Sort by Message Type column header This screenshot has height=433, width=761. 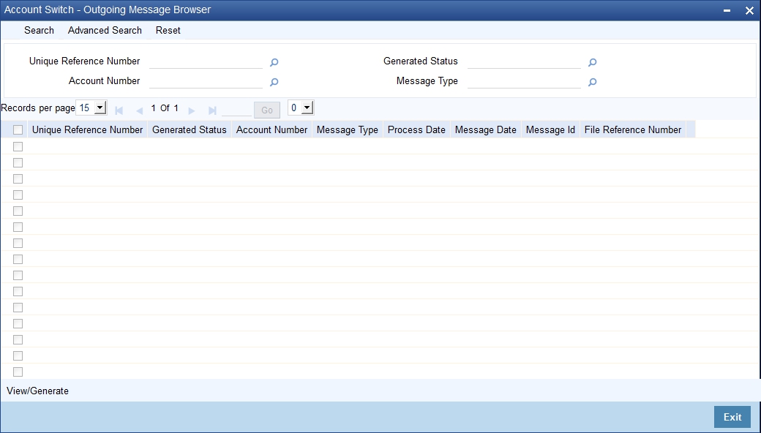(x=348, y=129)
